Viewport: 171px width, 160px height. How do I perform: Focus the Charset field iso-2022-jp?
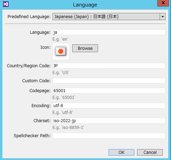(109, 121)
